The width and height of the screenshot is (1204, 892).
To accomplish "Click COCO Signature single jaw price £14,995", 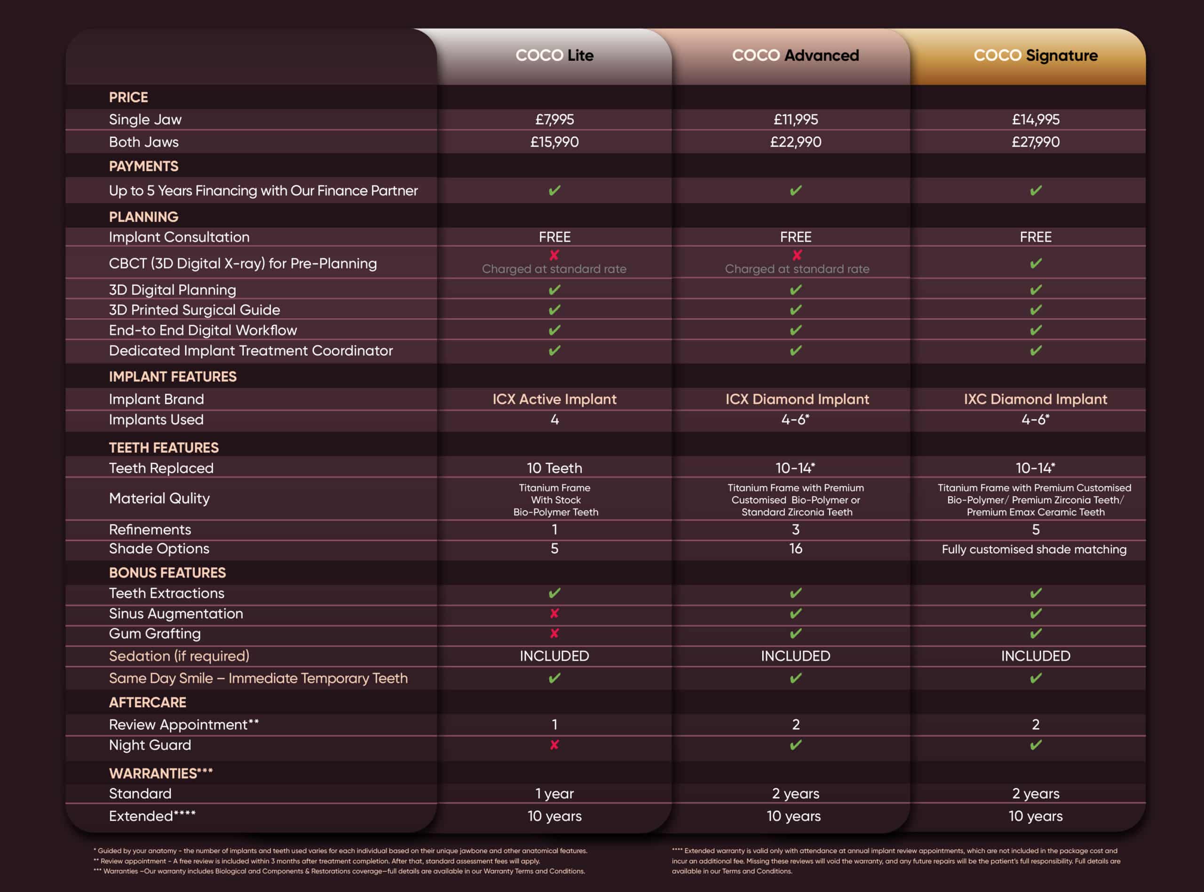I will pyautogui.click(x=1036, y=119).
